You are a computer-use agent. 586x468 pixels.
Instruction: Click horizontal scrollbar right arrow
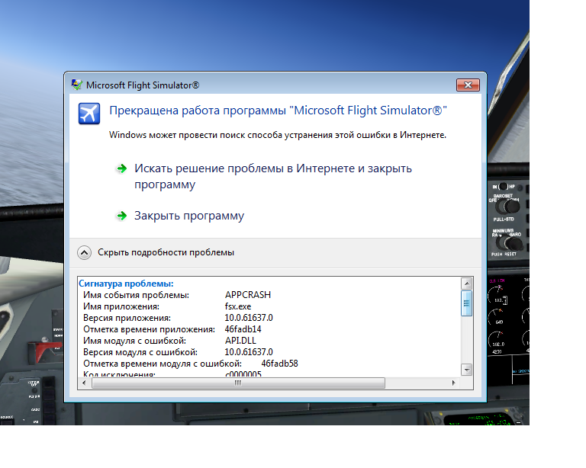[x=454, y=383]
